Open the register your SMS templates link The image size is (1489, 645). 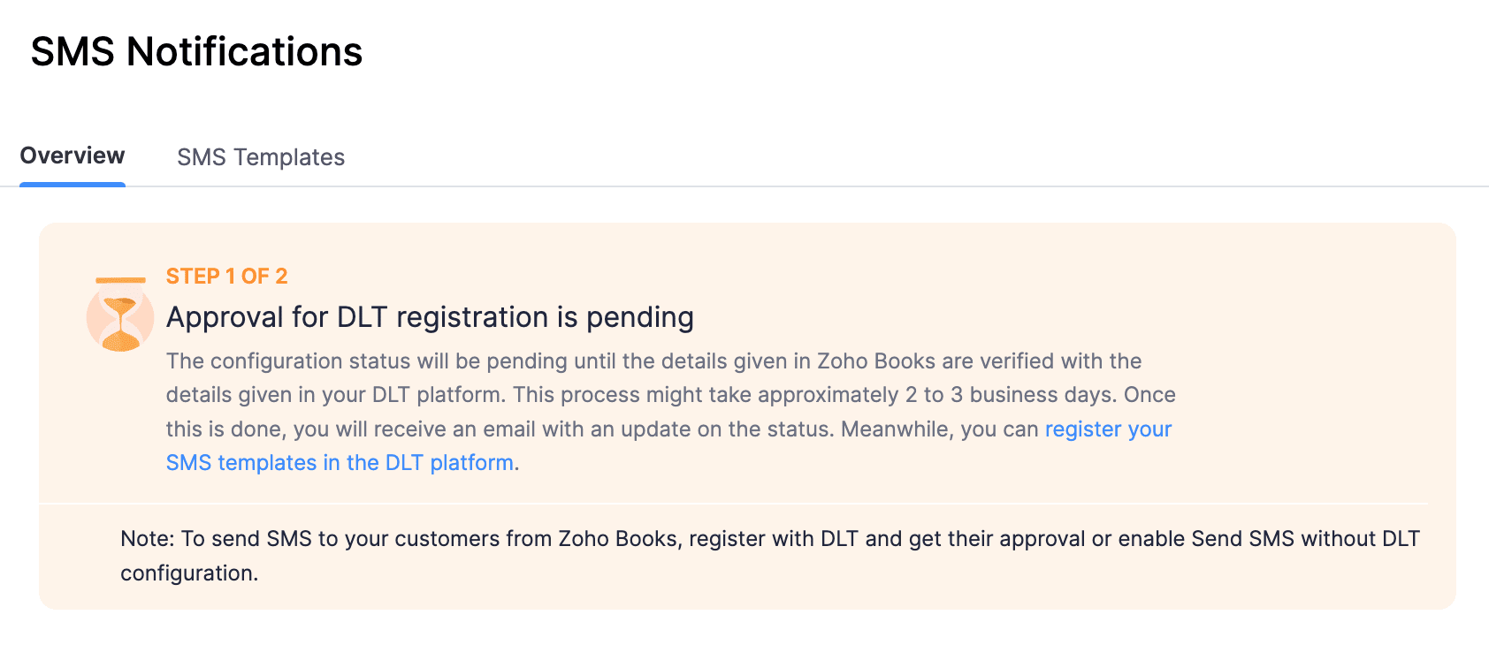pyautogui.click(x=1107, y=429)
